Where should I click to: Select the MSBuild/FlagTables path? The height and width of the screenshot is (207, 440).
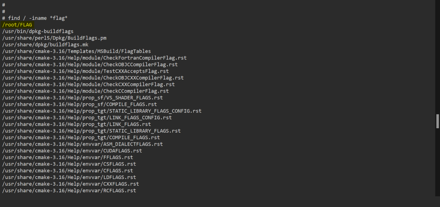[x=76, y=51]
